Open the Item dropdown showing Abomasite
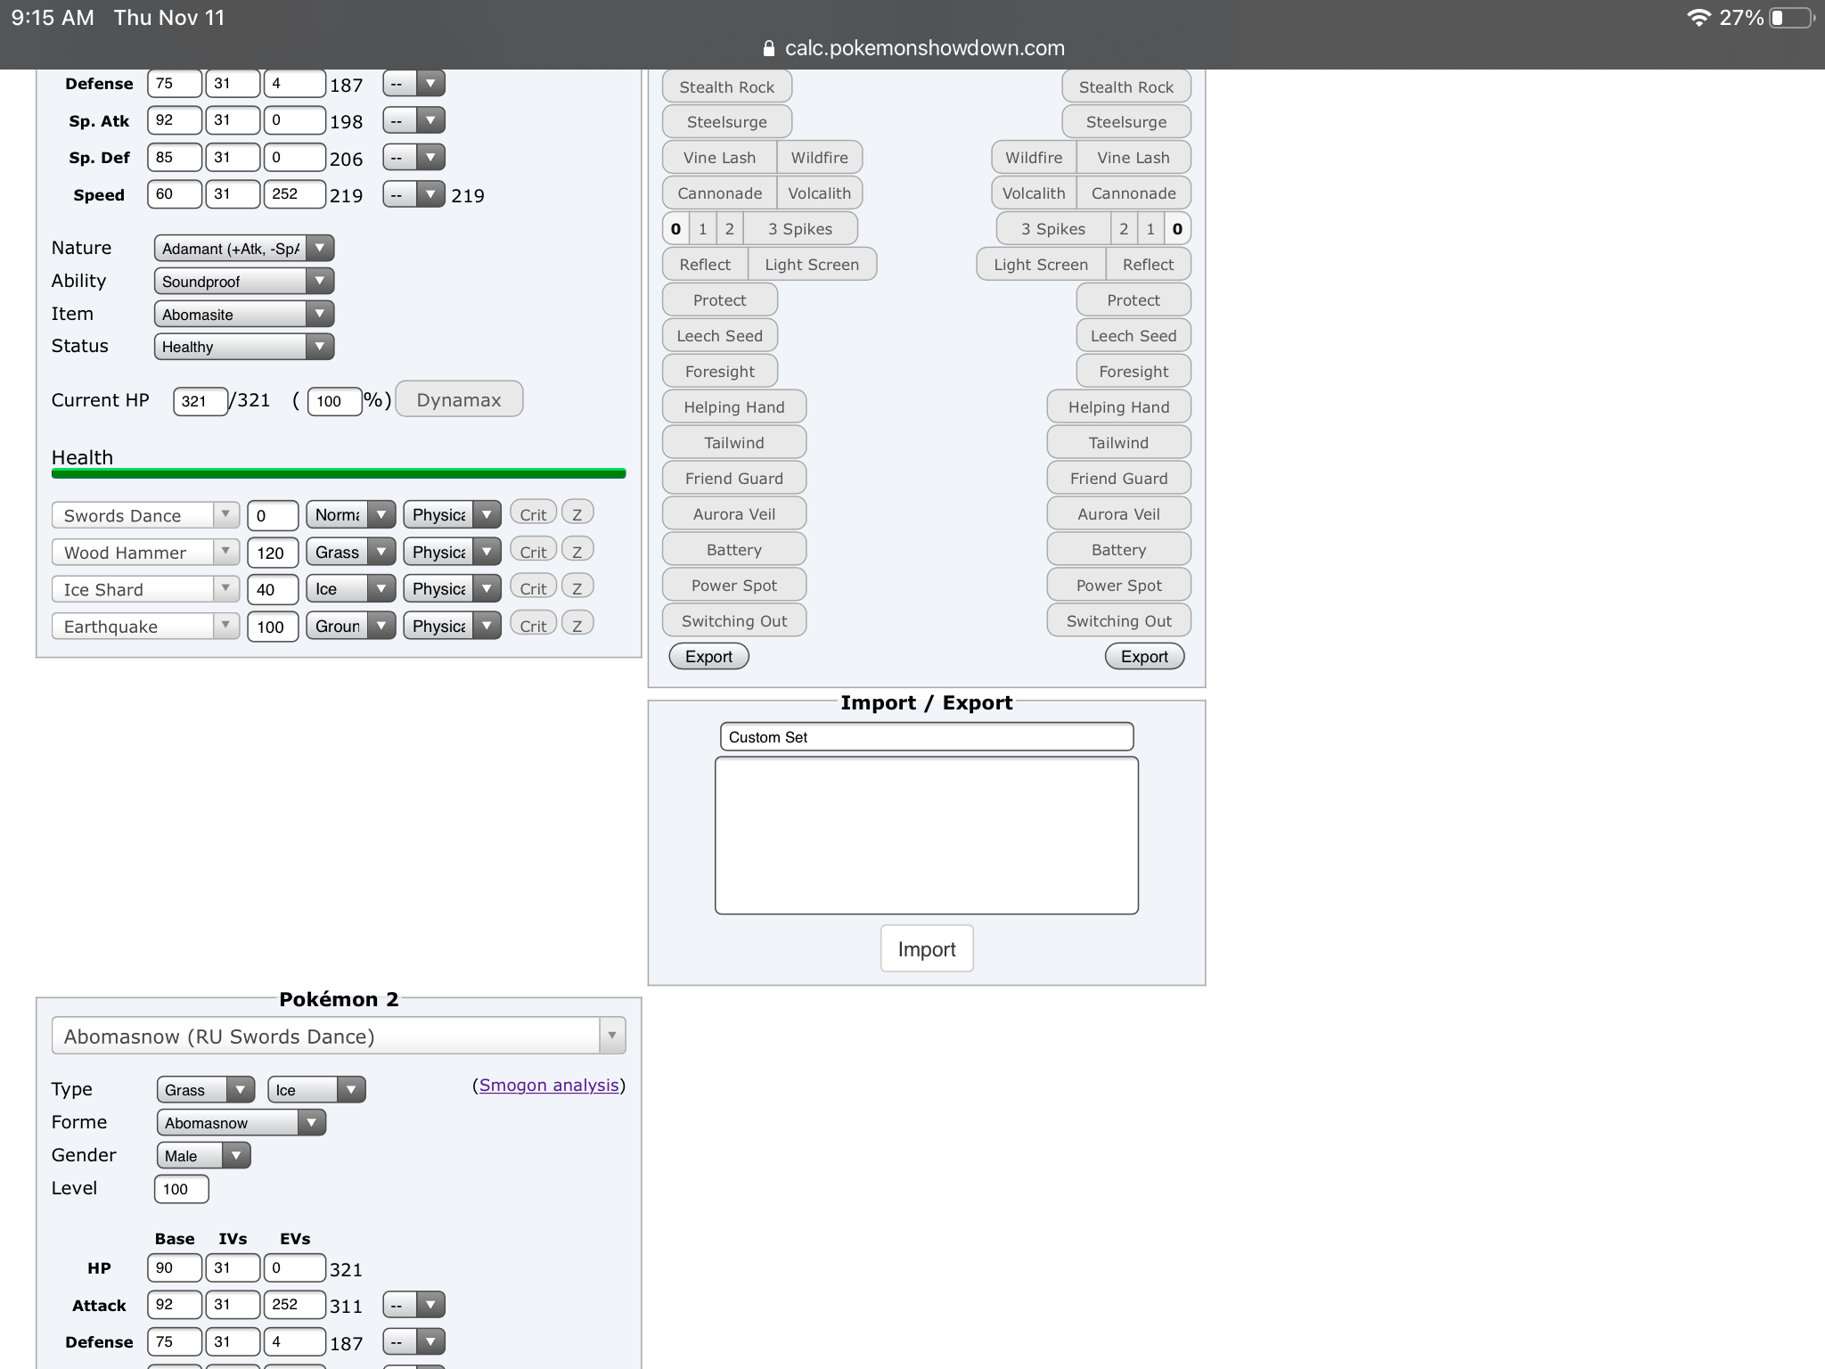 [244, 314]
